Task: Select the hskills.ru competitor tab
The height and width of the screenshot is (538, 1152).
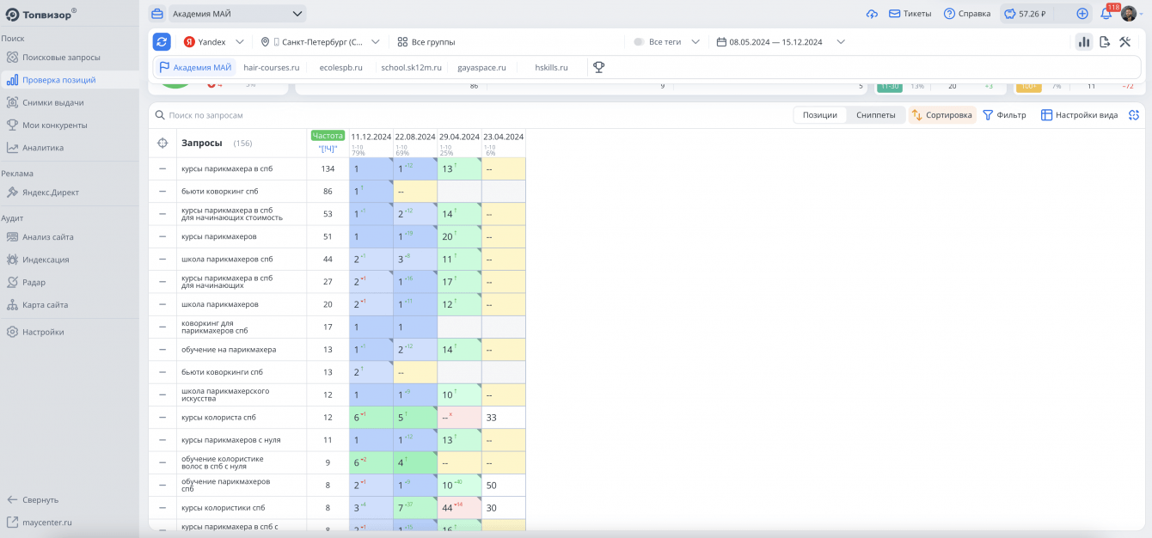Action: pyautogui.click(x=551, y=67)
